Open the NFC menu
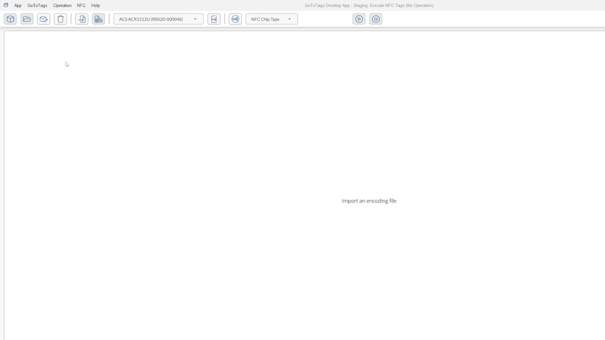 pos(81,6)
